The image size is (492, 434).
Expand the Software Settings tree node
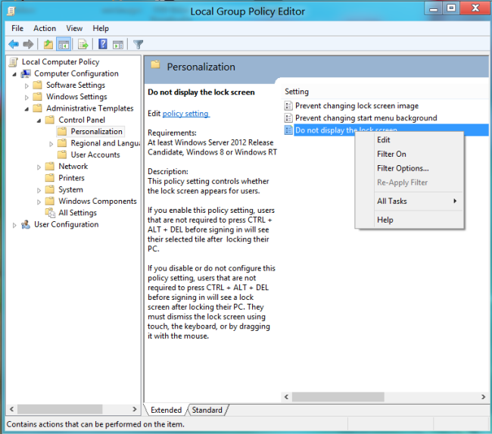pyautogui.click(x=27, y=86)
